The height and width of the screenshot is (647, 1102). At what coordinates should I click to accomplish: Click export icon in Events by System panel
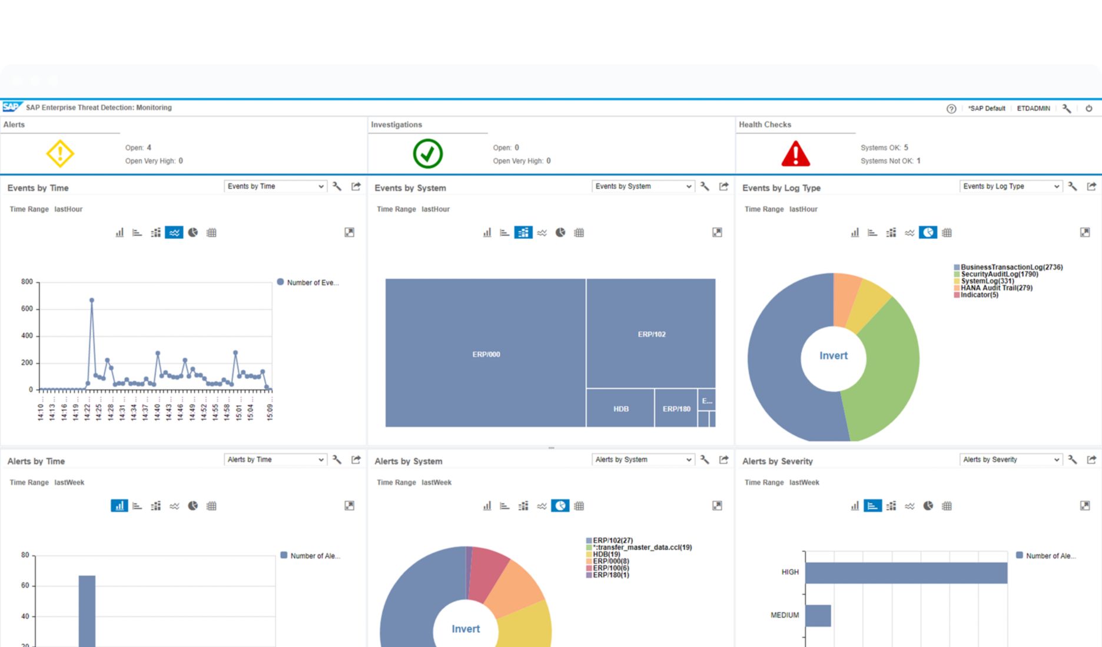click(723, 186)
